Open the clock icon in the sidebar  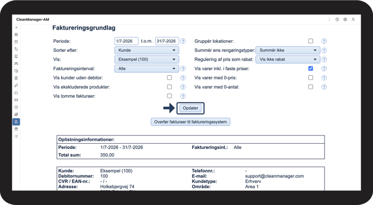pyautogui.click(x=16, y=107)
